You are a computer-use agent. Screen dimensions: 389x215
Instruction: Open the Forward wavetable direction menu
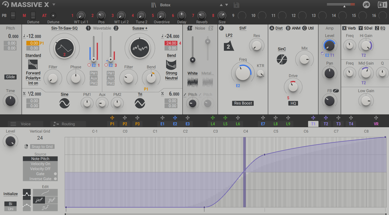click(33, 73)
